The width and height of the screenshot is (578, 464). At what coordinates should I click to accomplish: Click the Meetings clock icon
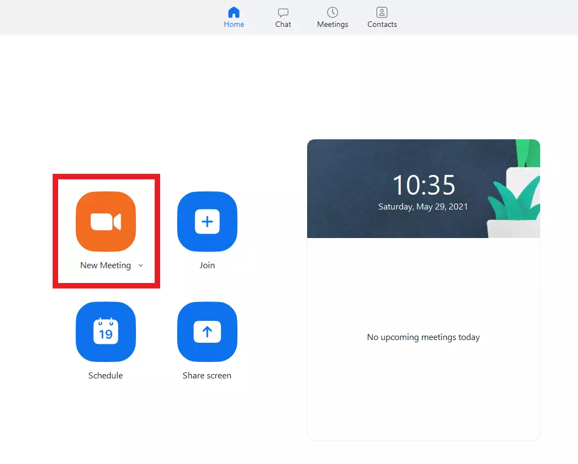pos(332,12)
